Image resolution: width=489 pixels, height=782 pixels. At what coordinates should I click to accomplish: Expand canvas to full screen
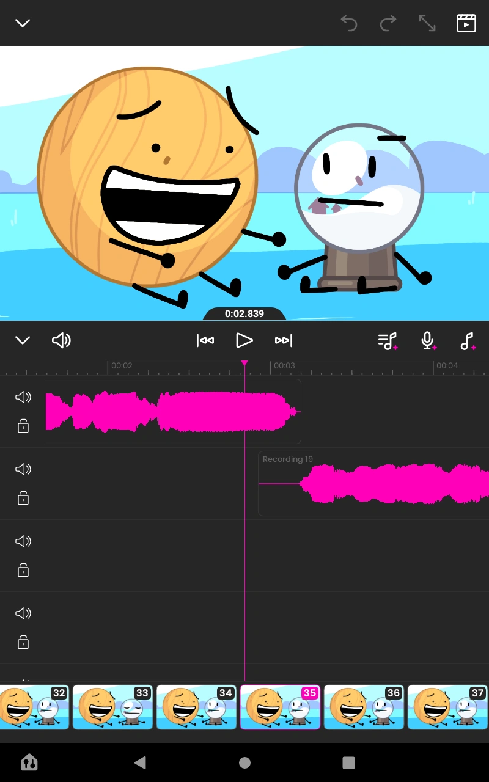[427, 23]
